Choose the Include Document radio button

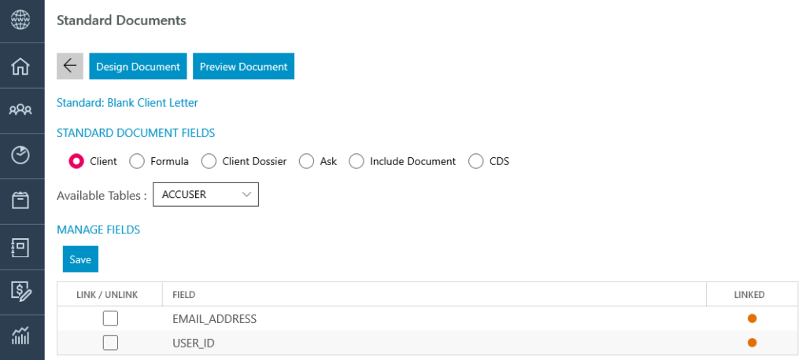pos(357,161)
